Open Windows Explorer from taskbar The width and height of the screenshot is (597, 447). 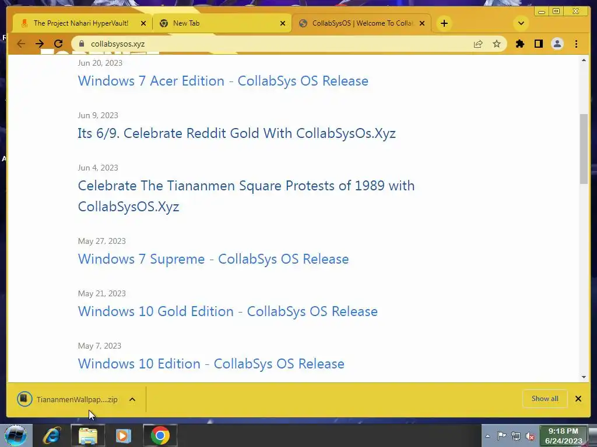88,435
